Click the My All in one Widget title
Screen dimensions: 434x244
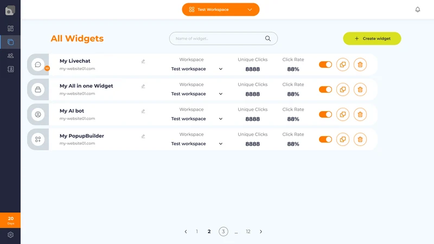(x=86, y=86)
